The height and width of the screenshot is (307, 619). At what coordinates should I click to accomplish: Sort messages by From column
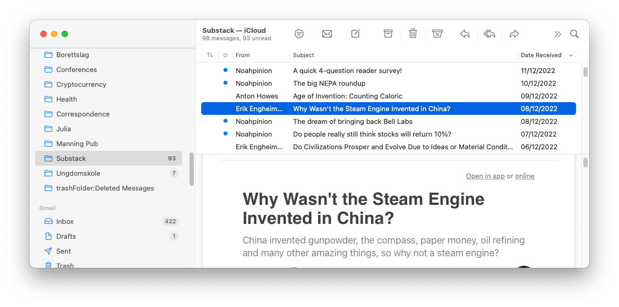point(243,55)
